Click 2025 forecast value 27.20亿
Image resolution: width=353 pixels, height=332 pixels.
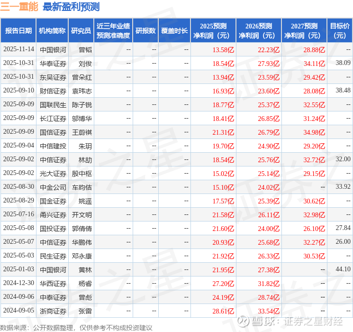click(223, 284)
